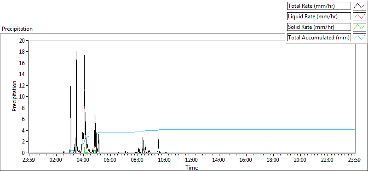
Task: Click the Total Rate black plot icon
Action: pos(359,6)
